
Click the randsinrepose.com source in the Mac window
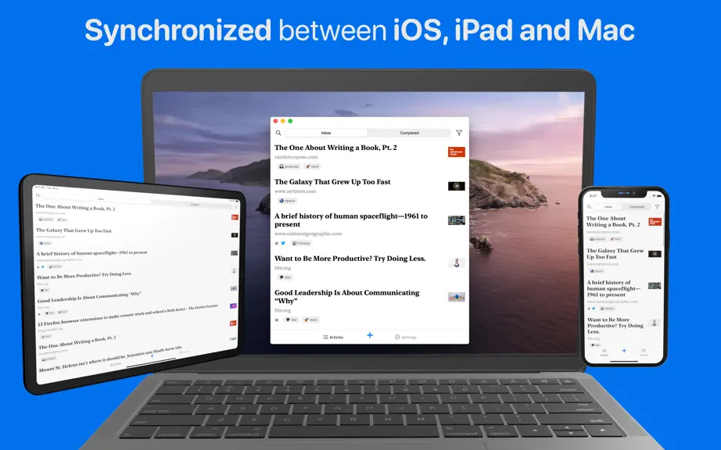pos(296,157)
